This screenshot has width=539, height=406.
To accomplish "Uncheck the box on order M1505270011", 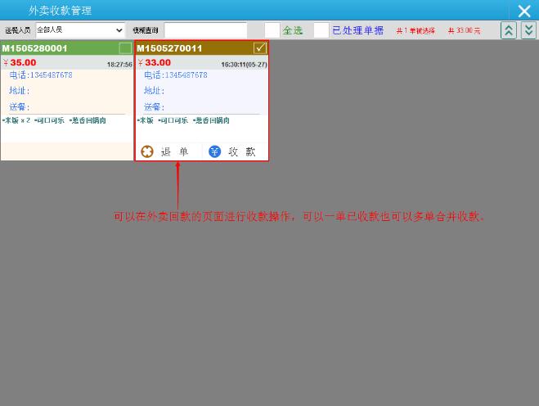I will [260, 48].
